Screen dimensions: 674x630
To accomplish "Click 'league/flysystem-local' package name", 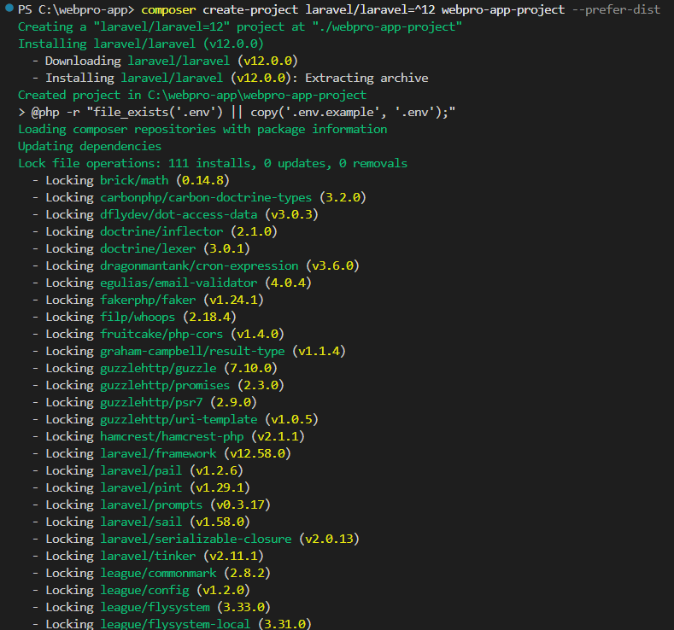I will 175,624.
